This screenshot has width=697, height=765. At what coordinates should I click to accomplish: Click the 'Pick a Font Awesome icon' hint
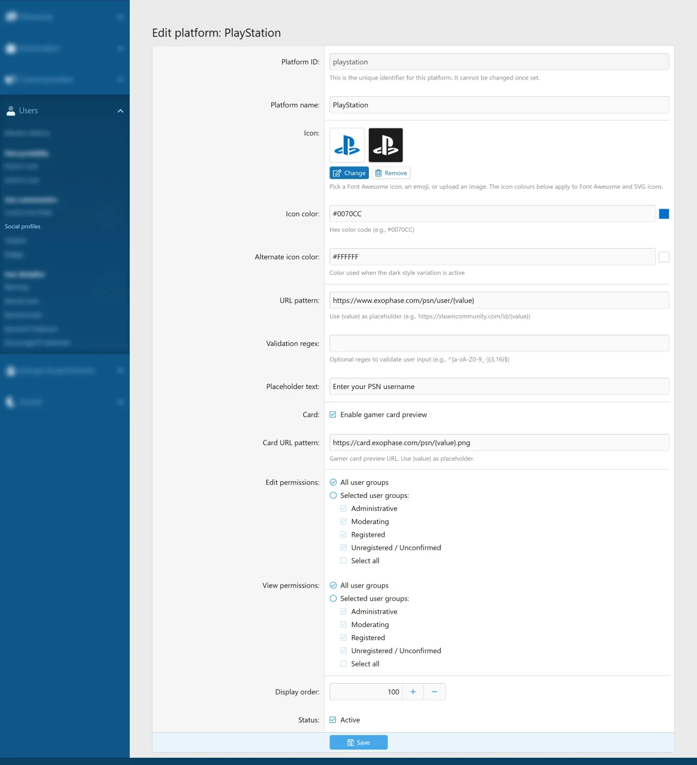(x=496, y=187)
